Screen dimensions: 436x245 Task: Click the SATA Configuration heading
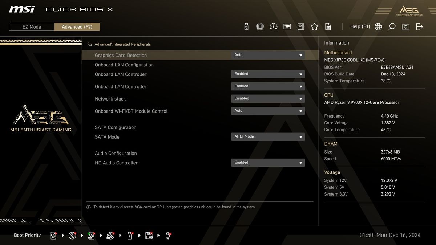point(116,127)
